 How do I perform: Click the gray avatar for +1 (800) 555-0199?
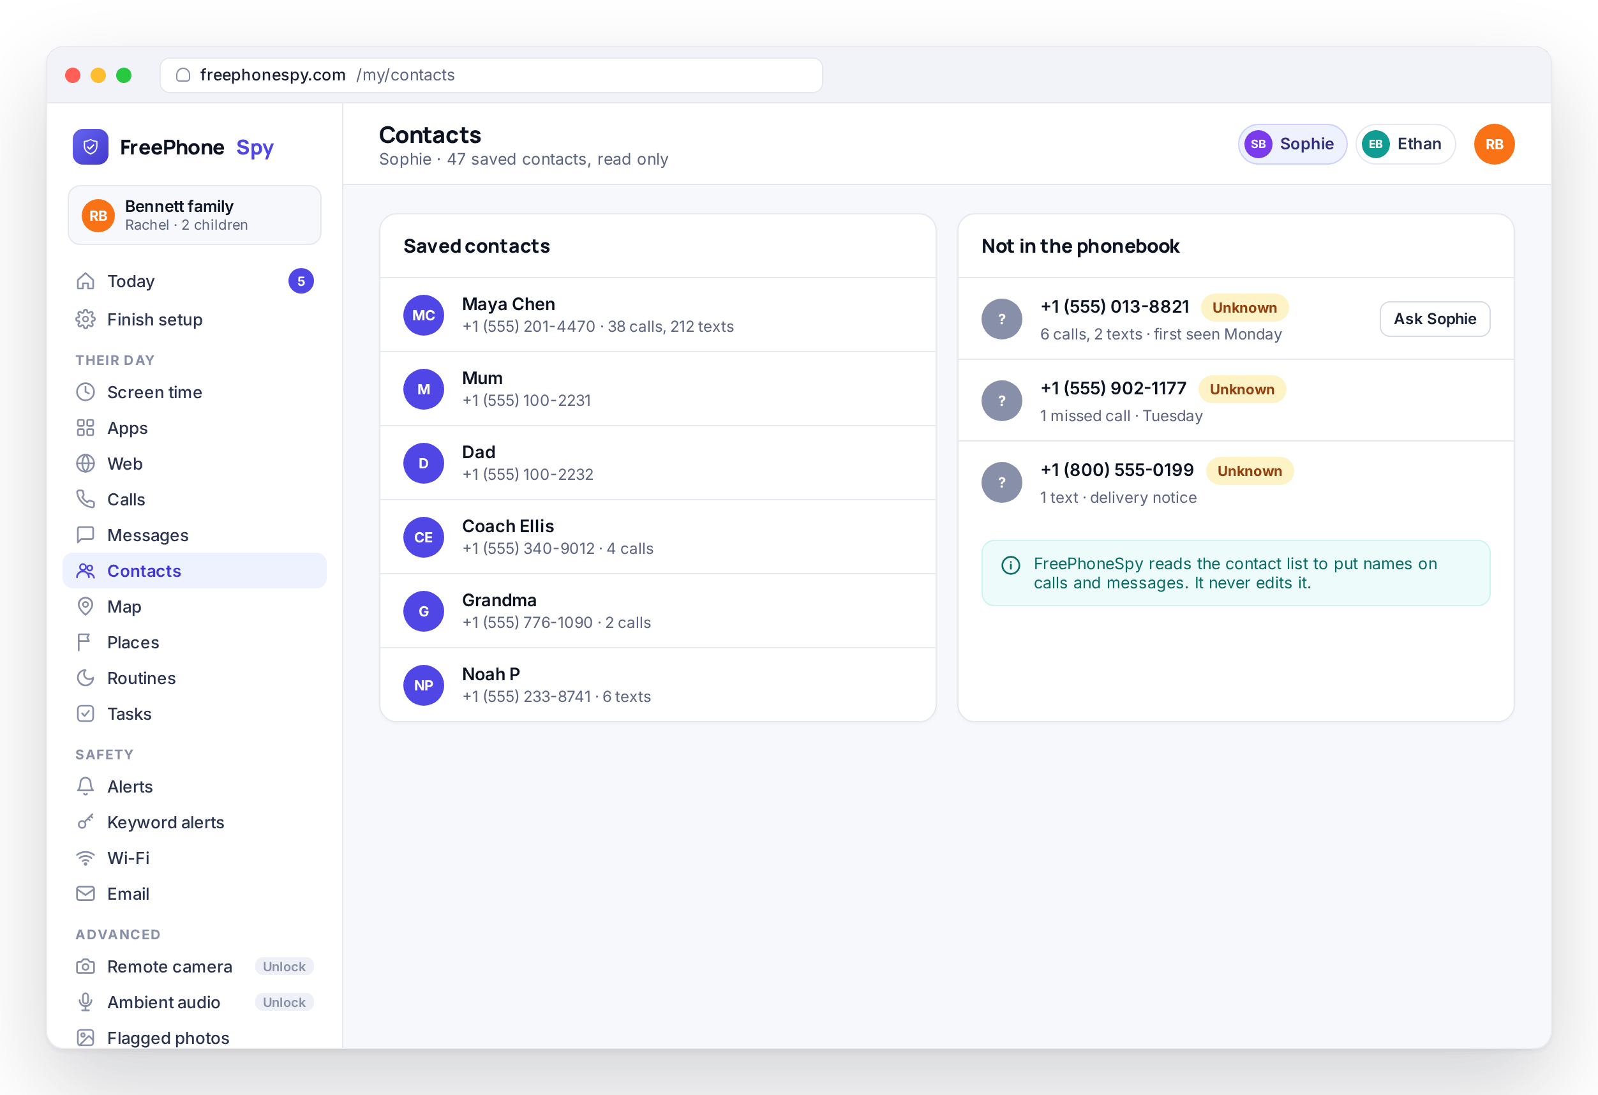1002,482
